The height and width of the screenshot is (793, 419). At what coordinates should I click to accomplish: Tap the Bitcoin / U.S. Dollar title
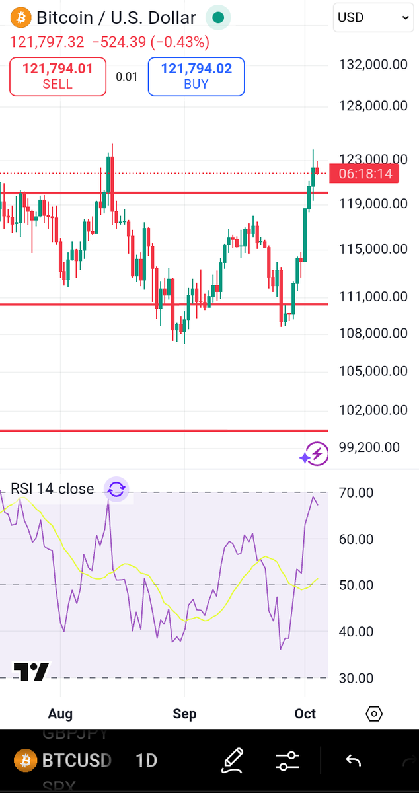pyautogui.click(x=116, y=18)
